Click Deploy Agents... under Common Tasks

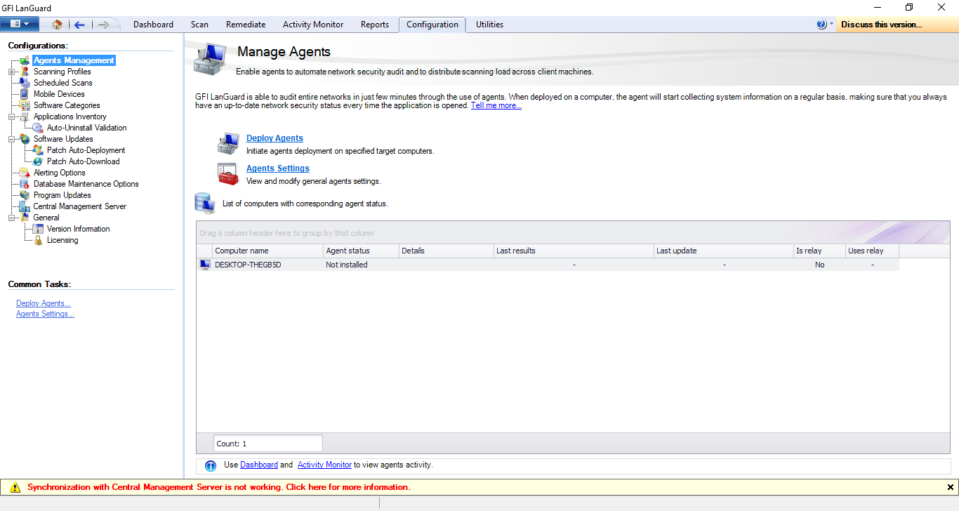click(x=44, y=303)
